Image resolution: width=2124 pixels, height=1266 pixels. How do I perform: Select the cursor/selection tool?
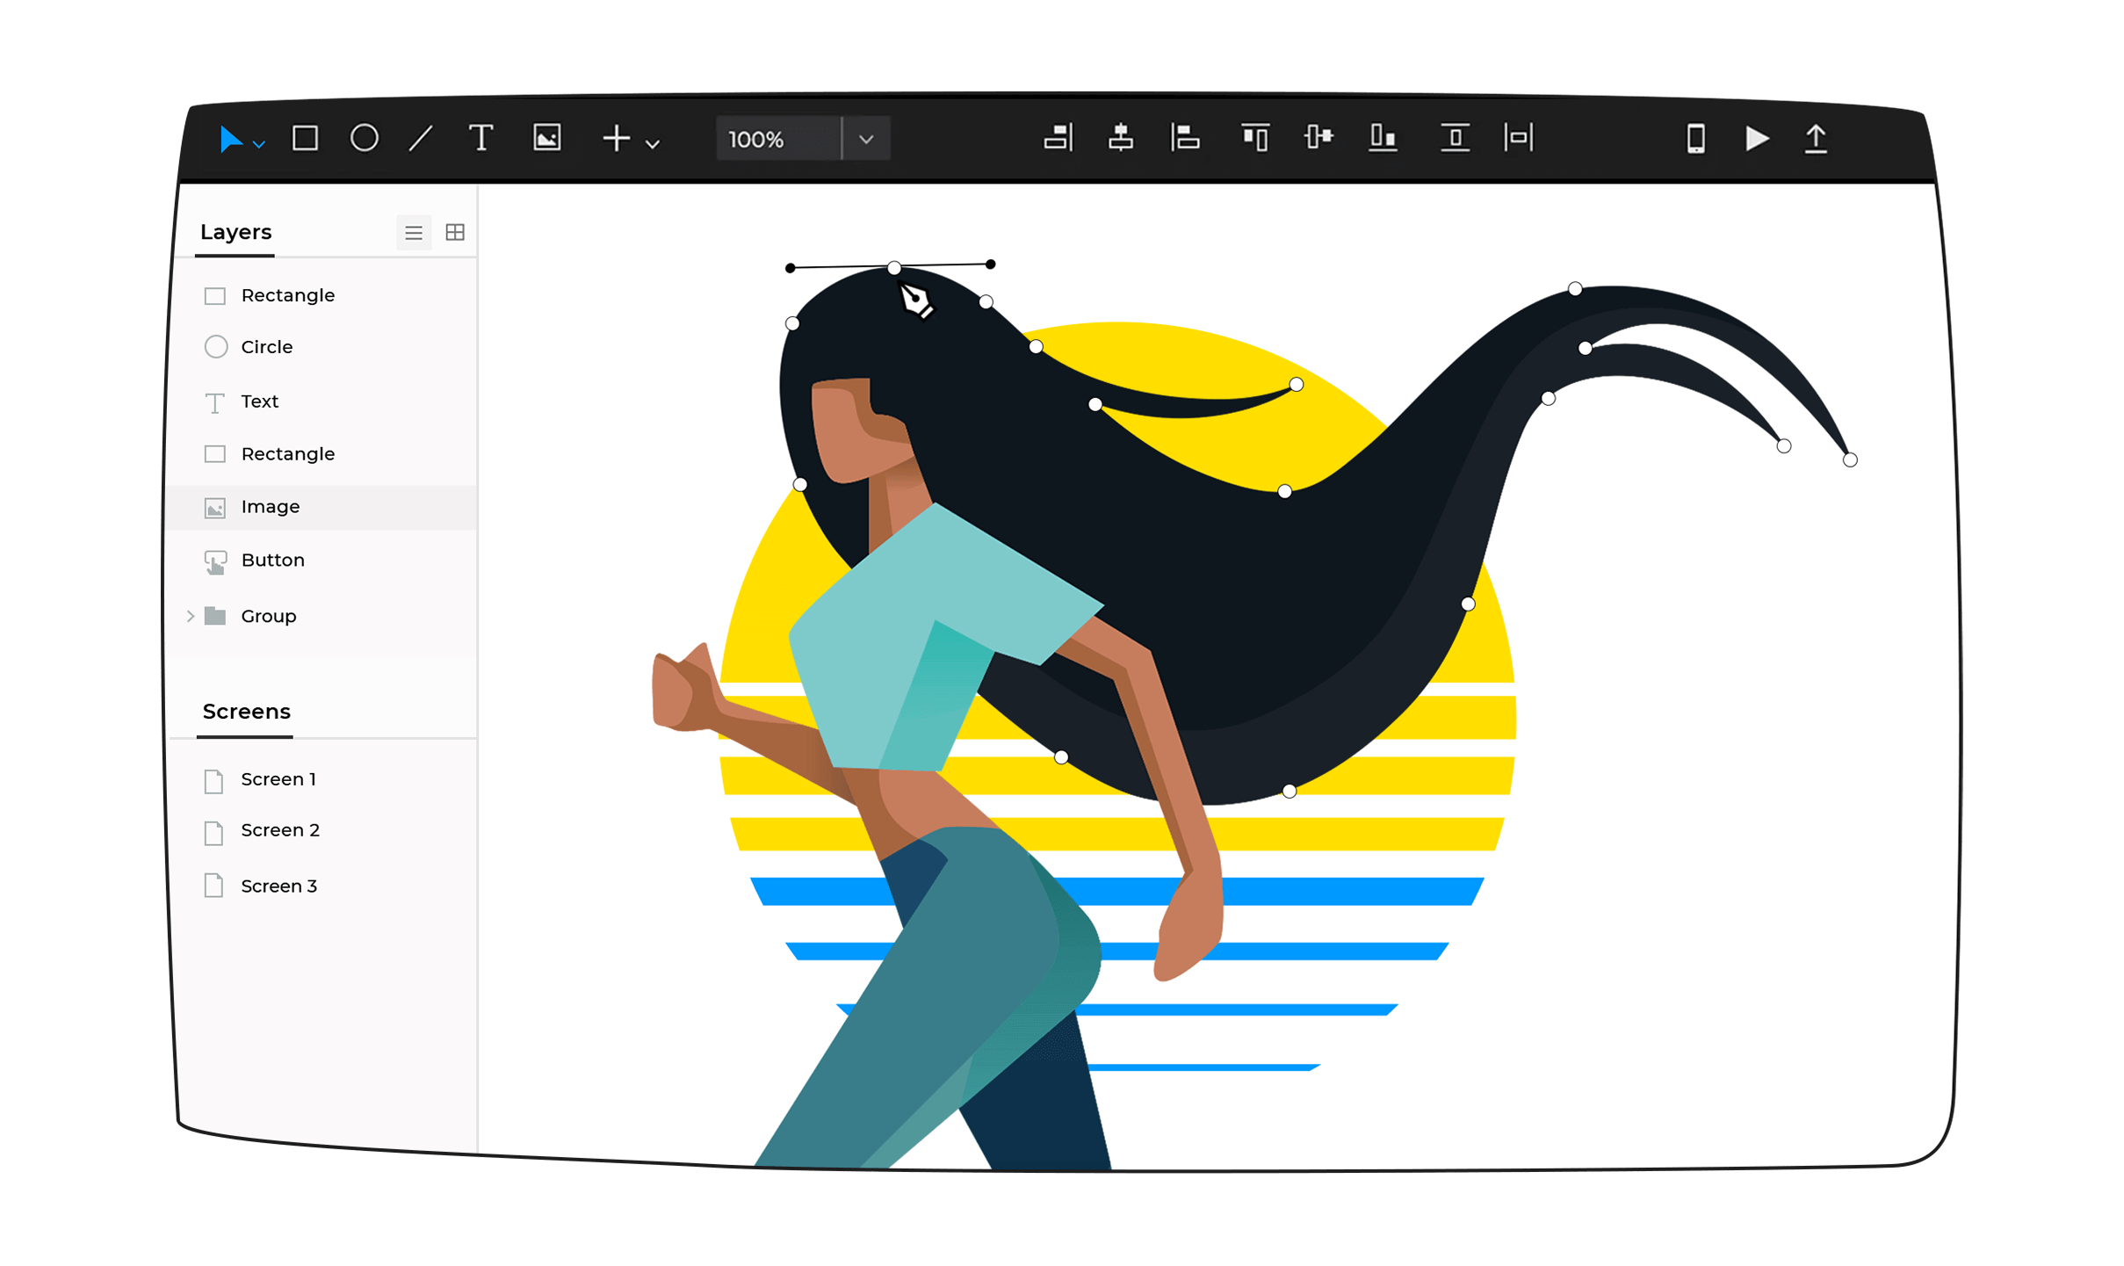pos(230,139)
